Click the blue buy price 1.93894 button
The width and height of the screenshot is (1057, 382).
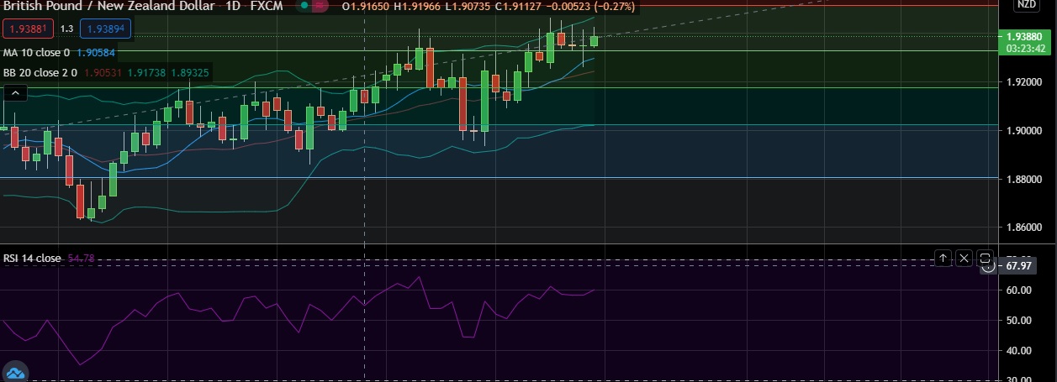pyautogui.click(x=106, y=29)
